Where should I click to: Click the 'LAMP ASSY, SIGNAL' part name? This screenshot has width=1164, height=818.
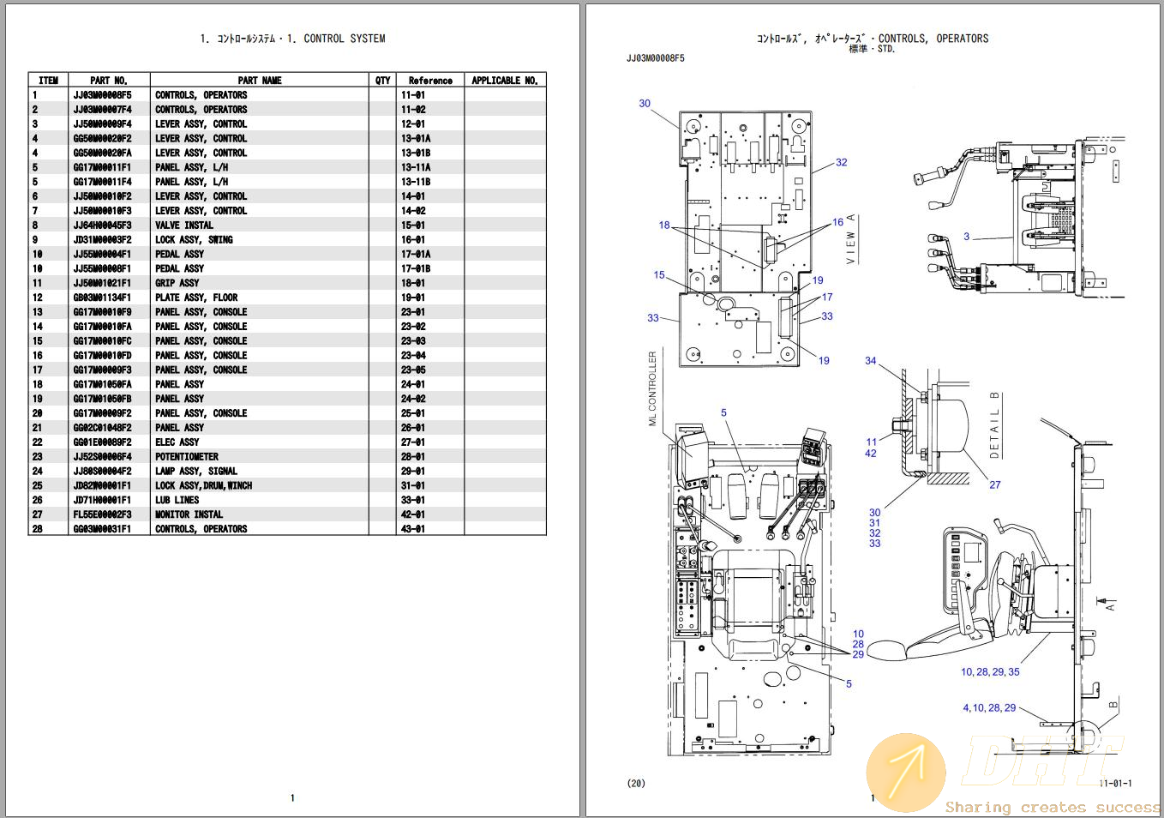click(x=196, y=472)
